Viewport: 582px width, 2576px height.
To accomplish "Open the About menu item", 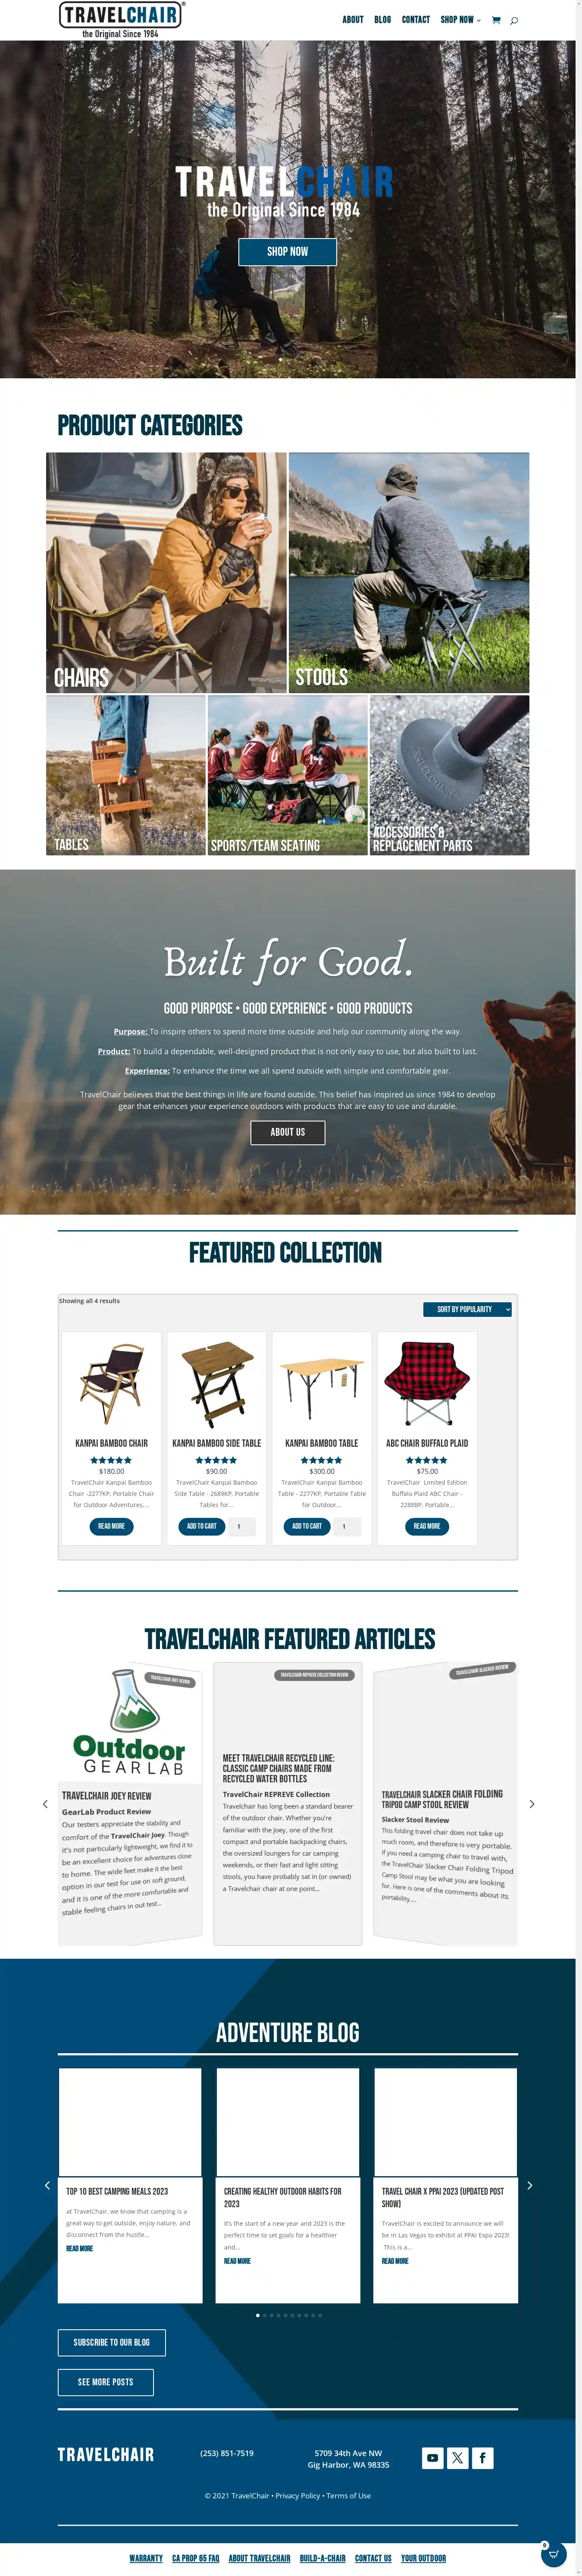I will tap(353, 20).
